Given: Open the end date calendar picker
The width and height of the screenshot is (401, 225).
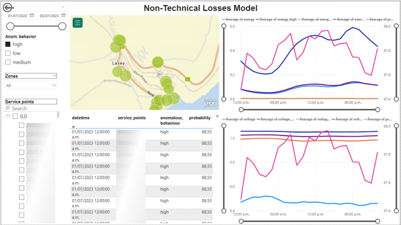Looking at the screenshot, I should 63,16.
